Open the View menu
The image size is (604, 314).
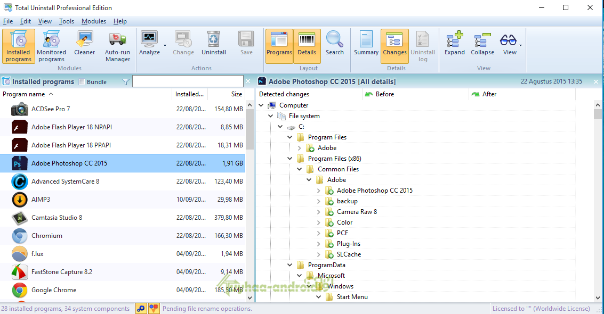45,21
